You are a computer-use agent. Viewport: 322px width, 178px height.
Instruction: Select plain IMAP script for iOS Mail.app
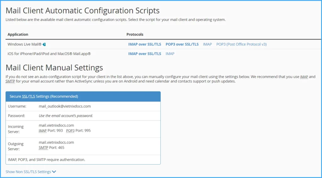point(170,54)
